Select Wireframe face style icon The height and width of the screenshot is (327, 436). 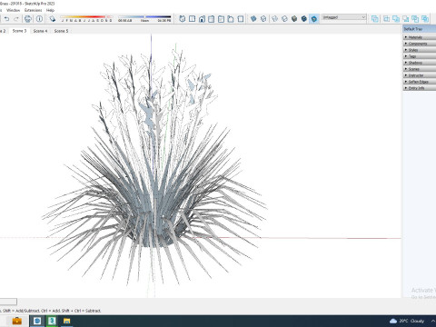coord(275,19)
